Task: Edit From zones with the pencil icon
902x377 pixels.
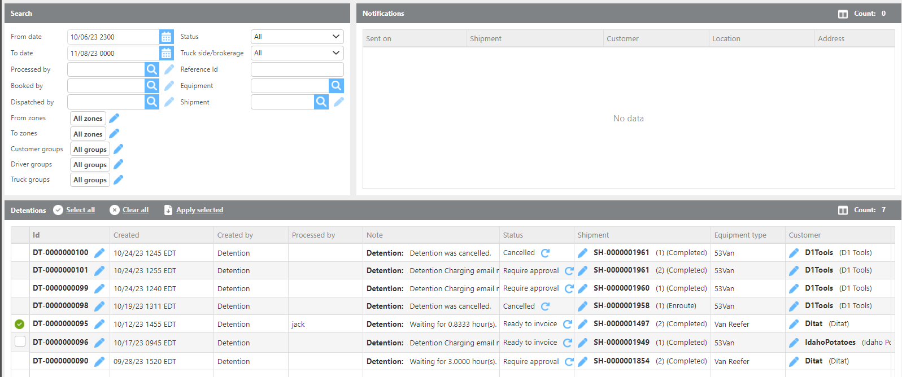Action: pos(114,118)
